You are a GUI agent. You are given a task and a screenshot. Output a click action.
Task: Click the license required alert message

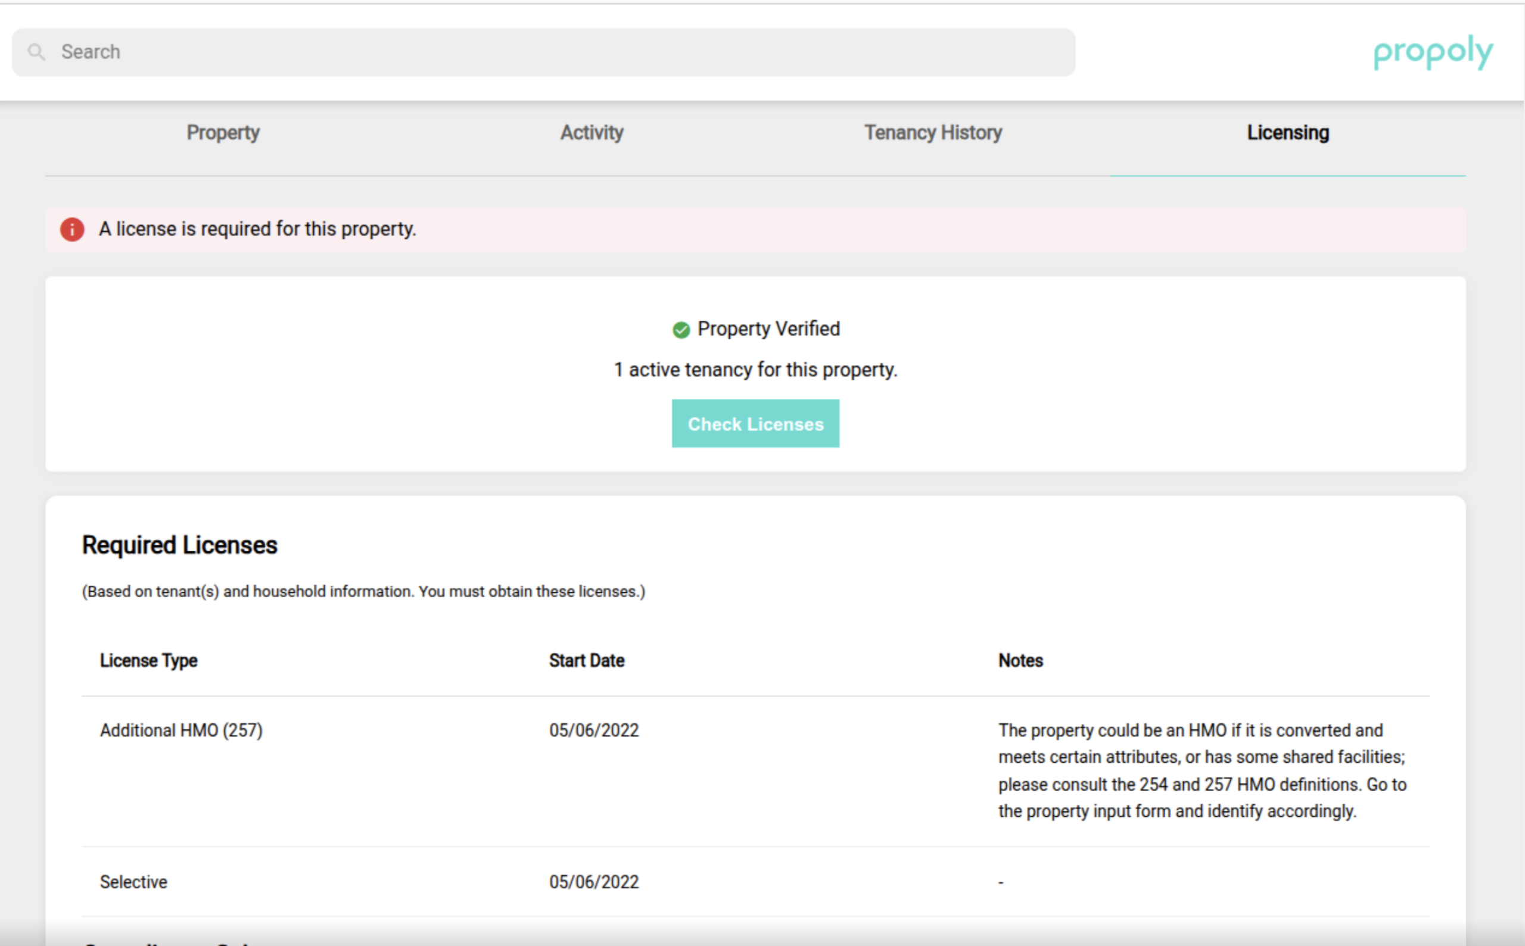(x=257, y=229)
